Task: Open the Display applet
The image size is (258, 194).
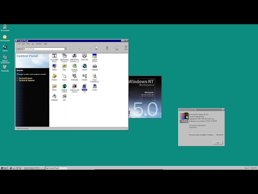Action: [x=54, y=67]
